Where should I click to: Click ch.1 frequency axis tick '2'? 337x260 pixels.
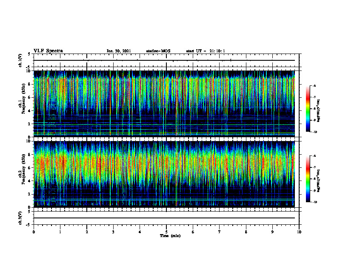coord(30,124)
